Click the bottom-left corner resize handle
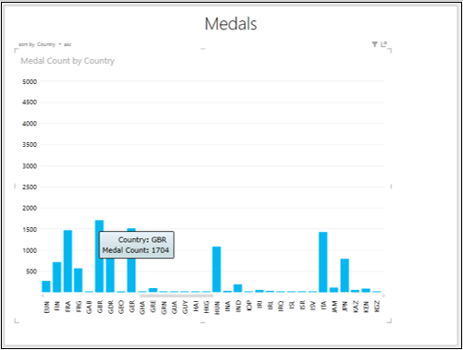The image size is (463, 350). point(17,320)
